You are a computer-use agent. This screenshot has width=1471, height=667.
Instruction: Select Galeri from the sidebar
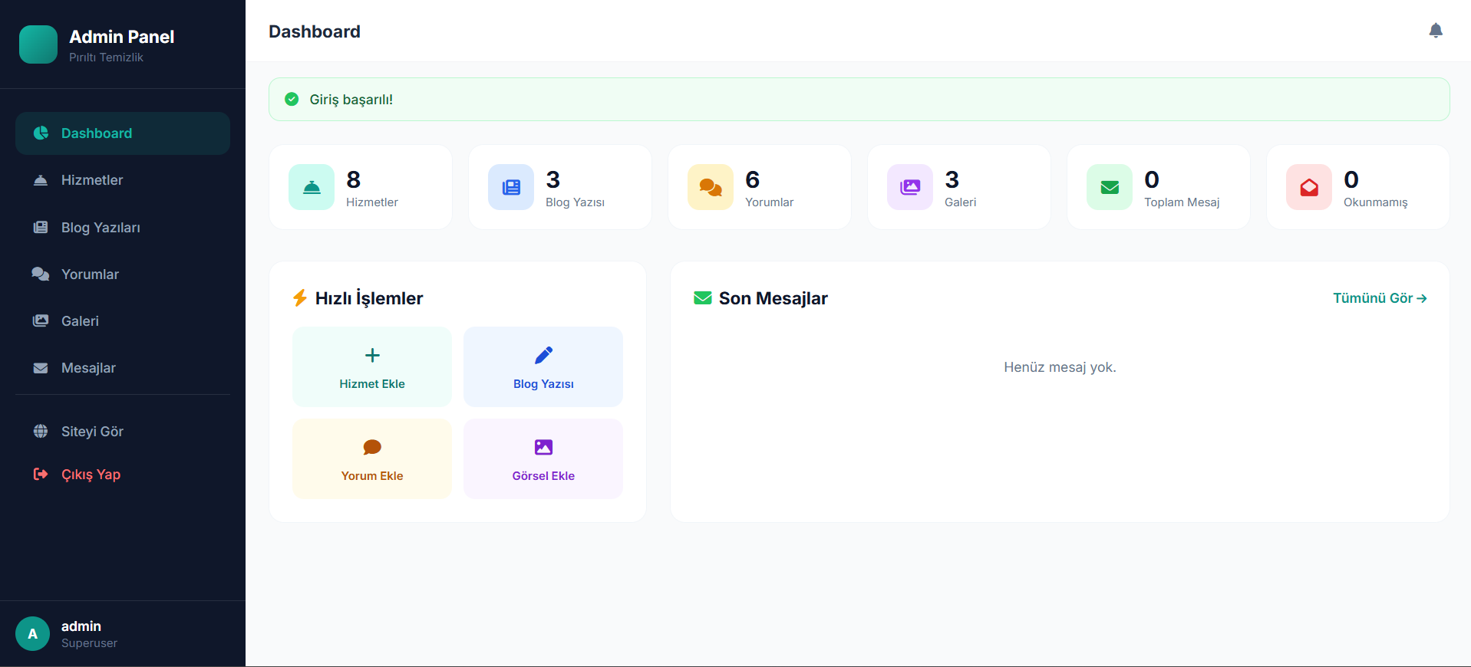tap(123, 321)
